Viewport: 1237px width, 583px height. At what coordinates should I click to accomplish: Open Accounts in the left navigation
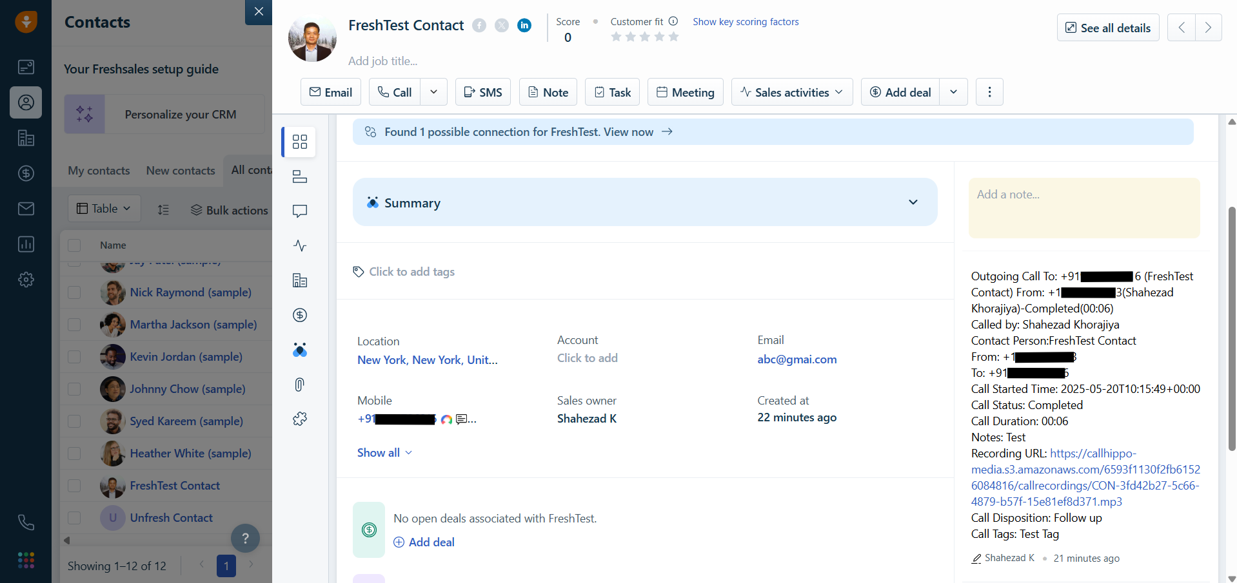click(26, 138)
